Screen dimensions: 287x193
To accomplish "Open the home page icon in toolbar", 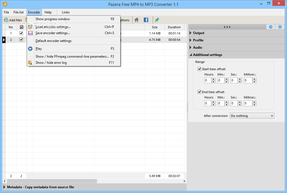I will 136,20.
